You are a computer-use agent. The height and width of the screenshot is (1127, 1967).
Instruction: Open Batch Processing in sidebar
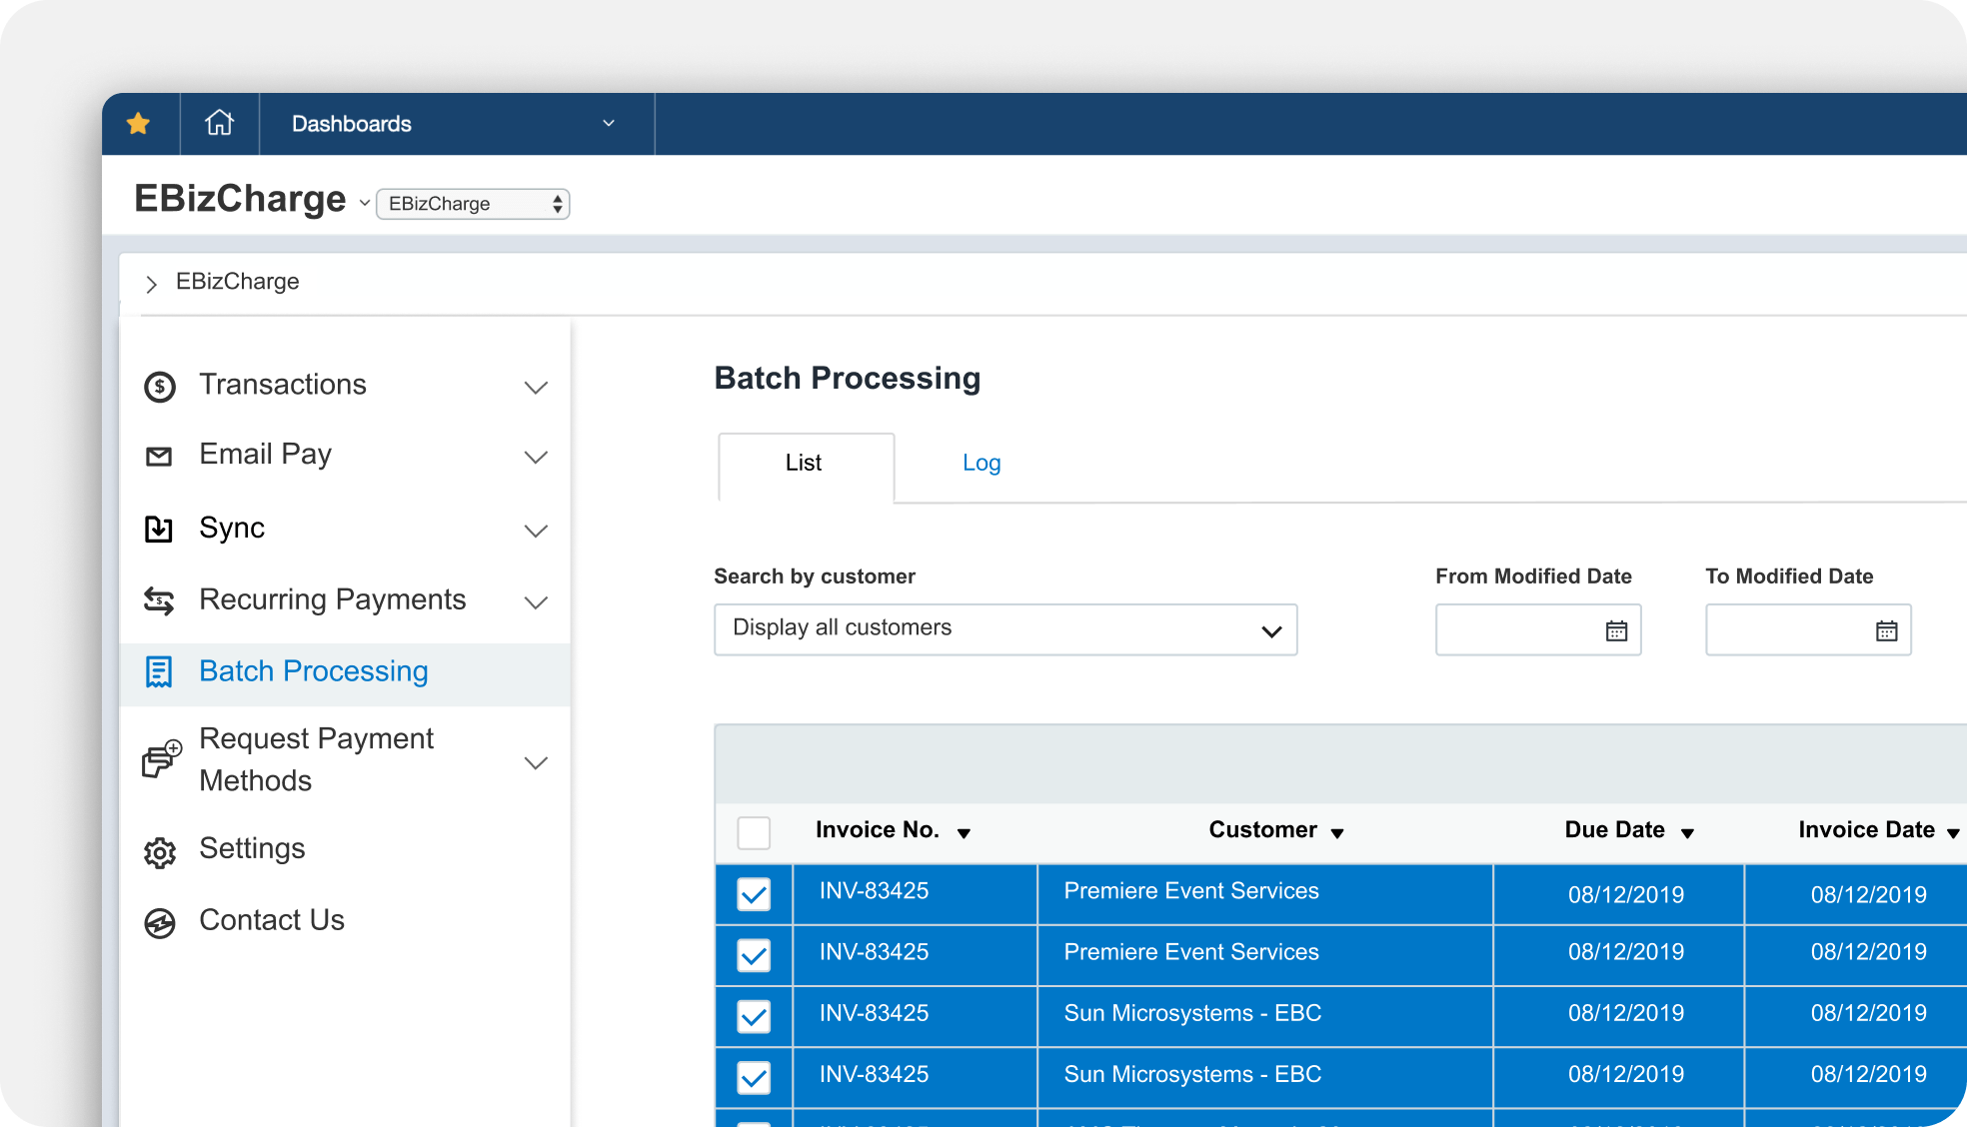pos(313,671)
